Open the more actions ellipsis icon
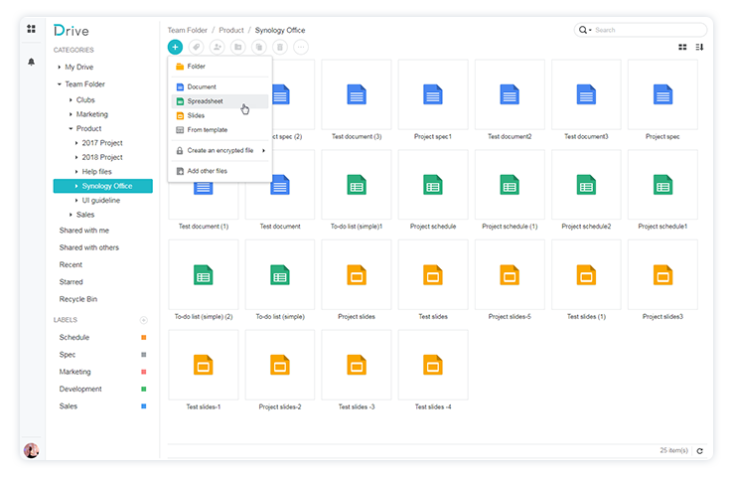Viewport: 733px width, 477px height. (301, 47)
